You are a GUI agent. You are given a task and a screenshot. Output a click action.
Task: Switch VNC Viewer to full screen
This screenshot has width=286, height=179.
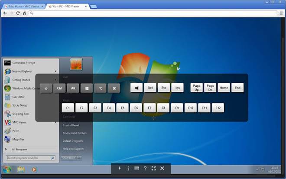point(153,168)
